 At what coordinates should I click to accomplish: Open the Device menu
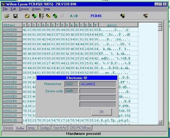(x=24, y=9)
